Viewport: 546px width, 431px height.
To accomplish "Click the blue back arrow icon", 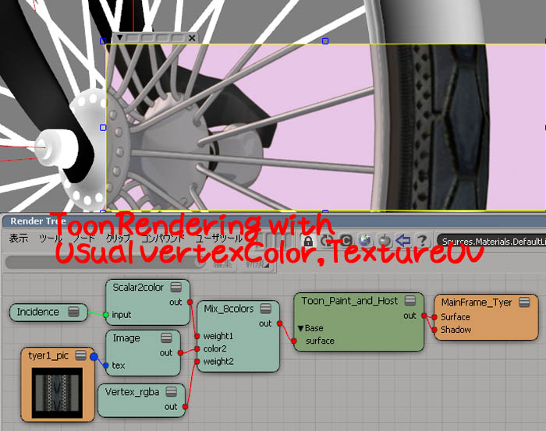I will tap(402, 241).
